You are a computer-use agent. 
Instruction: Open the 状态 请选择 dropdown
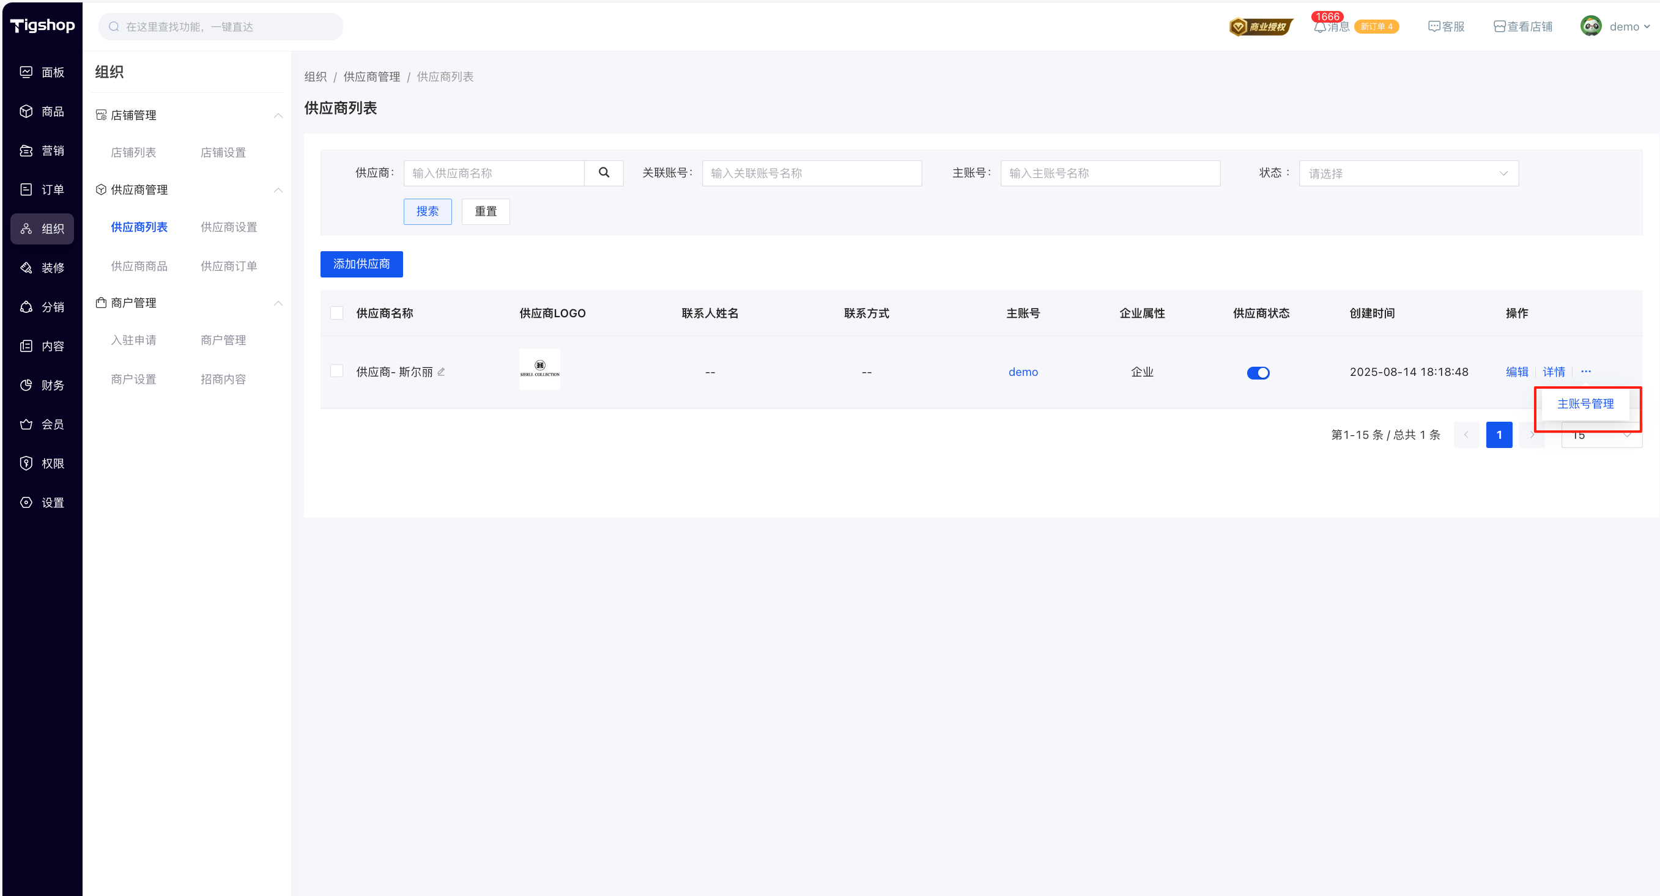point(1408,174)
